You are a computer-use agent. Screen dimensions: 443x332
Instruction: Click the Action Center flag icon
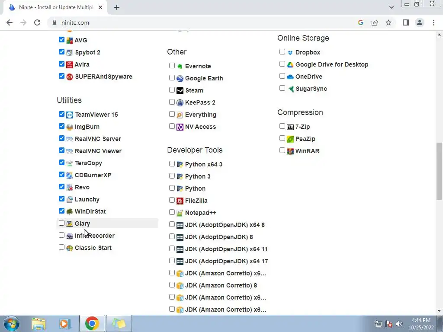pos(389,323)
